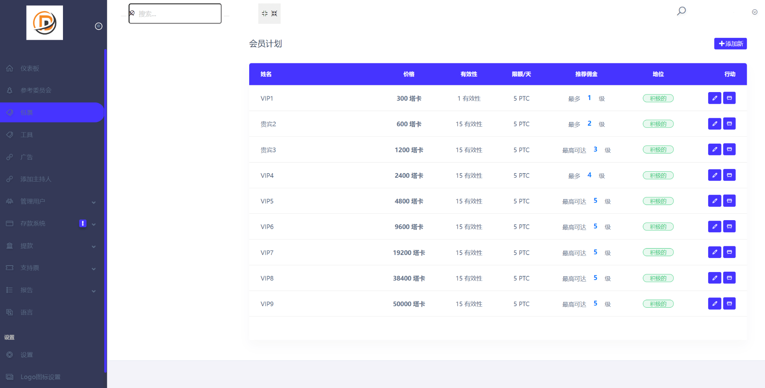Click the 推荐佣金 column header
Screen dimensions: 765x388
click(x=586, y=74)
